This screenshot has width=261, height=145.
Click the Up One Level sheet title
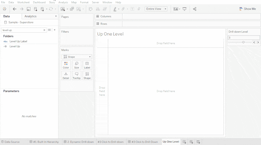click(110, 34)
